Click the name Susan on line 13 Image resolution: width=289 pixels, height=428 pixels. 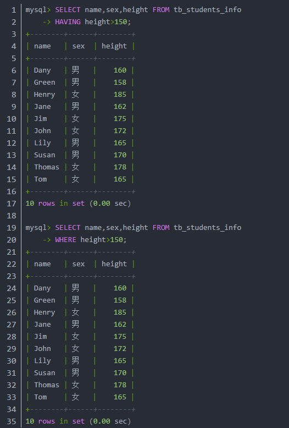[45, 155]
